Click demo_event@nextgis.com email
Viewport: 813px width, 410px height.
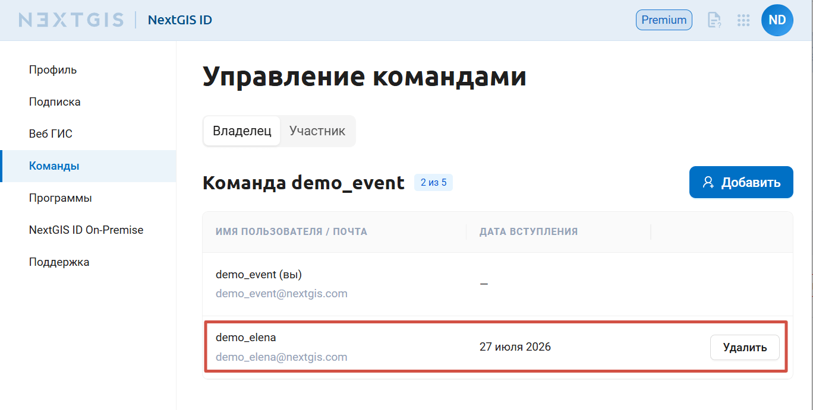coord(282,294)
